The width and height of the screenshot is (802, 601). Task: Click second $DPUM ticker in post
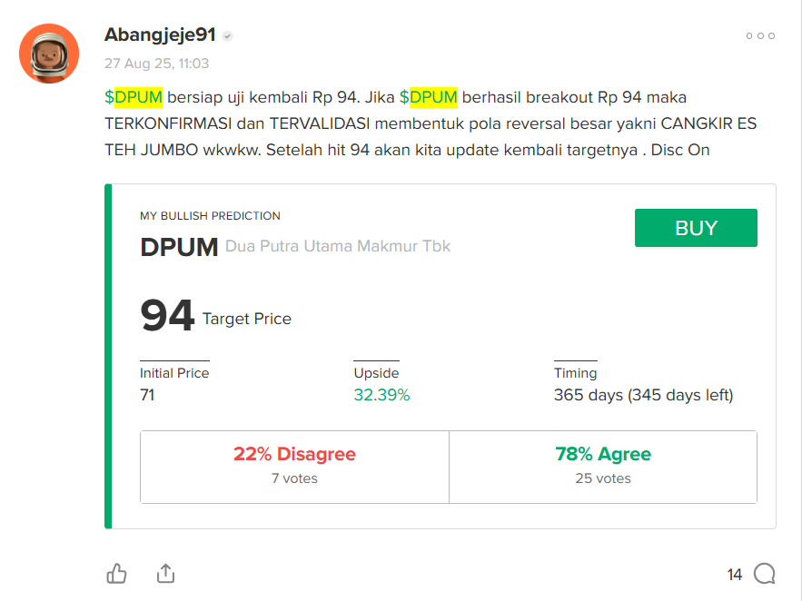pos(429,97)
